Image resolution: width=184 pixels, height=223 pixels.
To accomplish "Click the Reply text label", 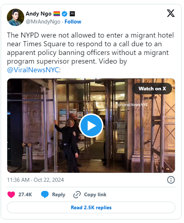I will click(59, 194).
